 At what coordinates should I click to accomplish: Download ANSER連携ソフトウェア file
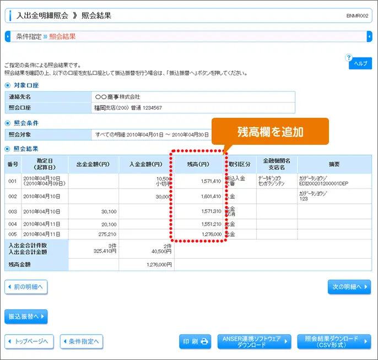255,341
